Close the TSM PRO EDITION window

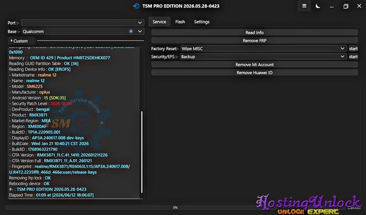(x=359, y=6)
